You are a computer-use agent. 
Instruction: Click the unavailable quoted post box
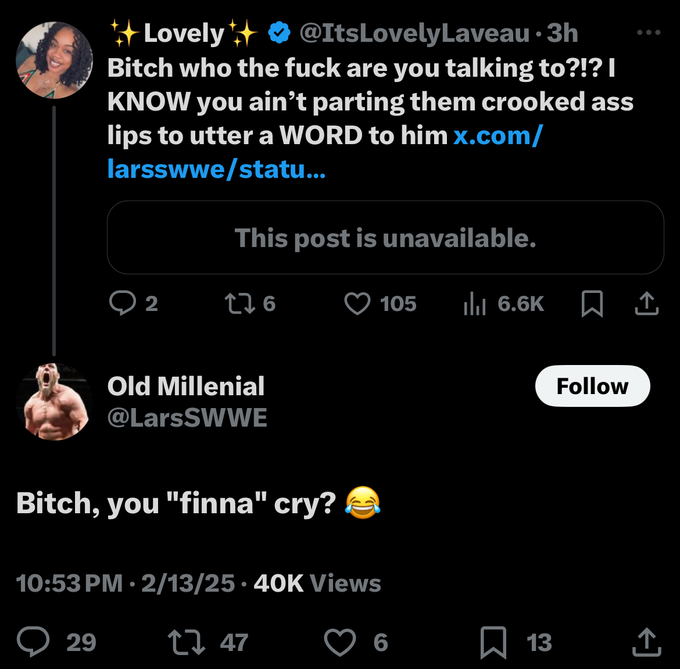(x=385, y=238)
